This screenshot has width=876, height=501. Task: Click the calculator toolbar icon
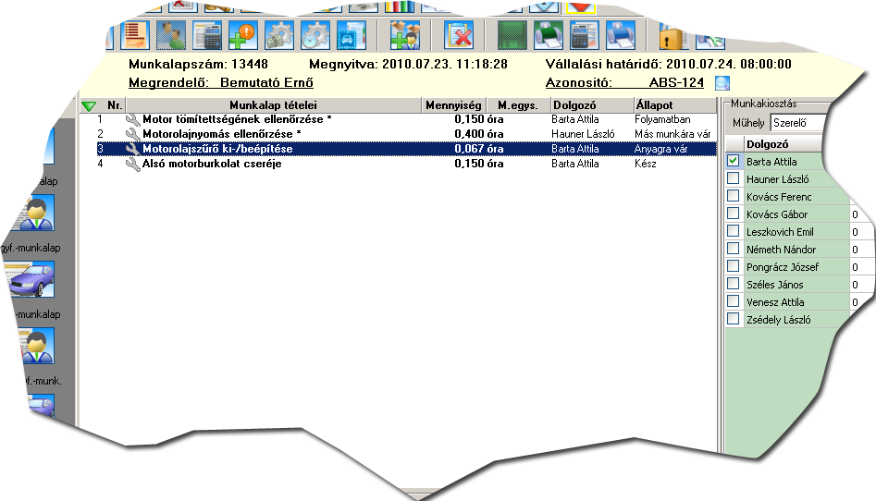(x=207, y=36)
